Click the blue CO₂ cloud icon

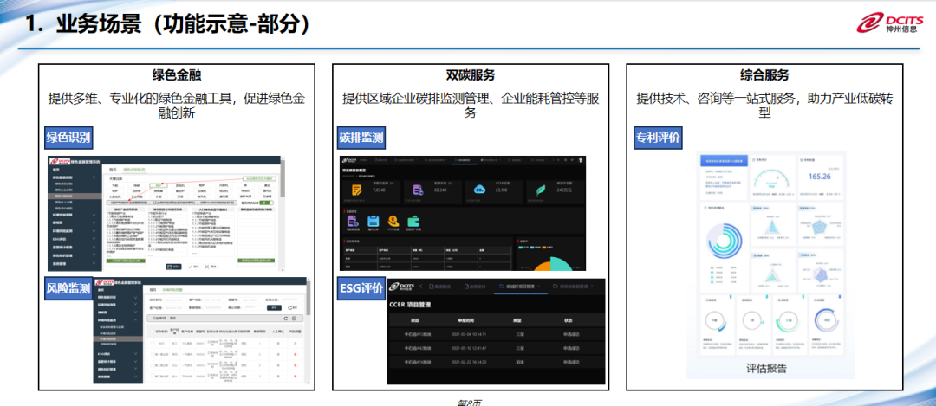click(x=479, y=189)
